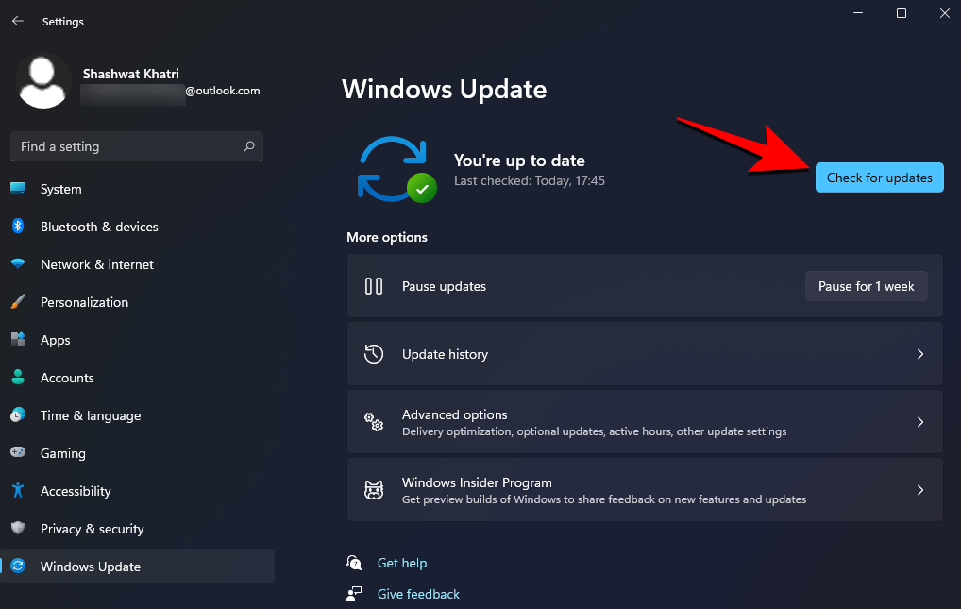
Task: Click the Update history row label
Action: click(x=445, y=354)
